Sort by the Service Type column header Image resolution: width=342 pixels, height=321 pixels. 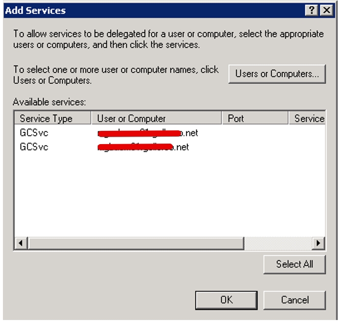[x=46, y=119]
